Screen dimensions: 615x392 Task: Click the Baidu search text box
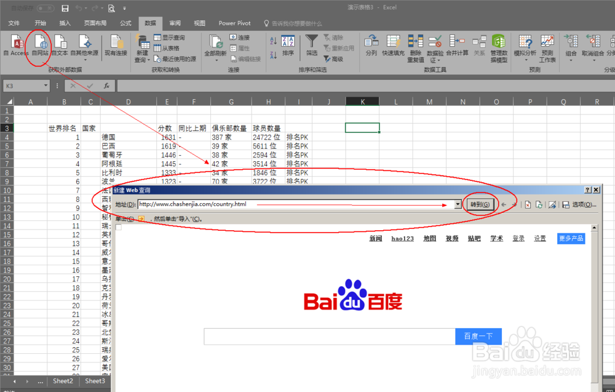330,336
